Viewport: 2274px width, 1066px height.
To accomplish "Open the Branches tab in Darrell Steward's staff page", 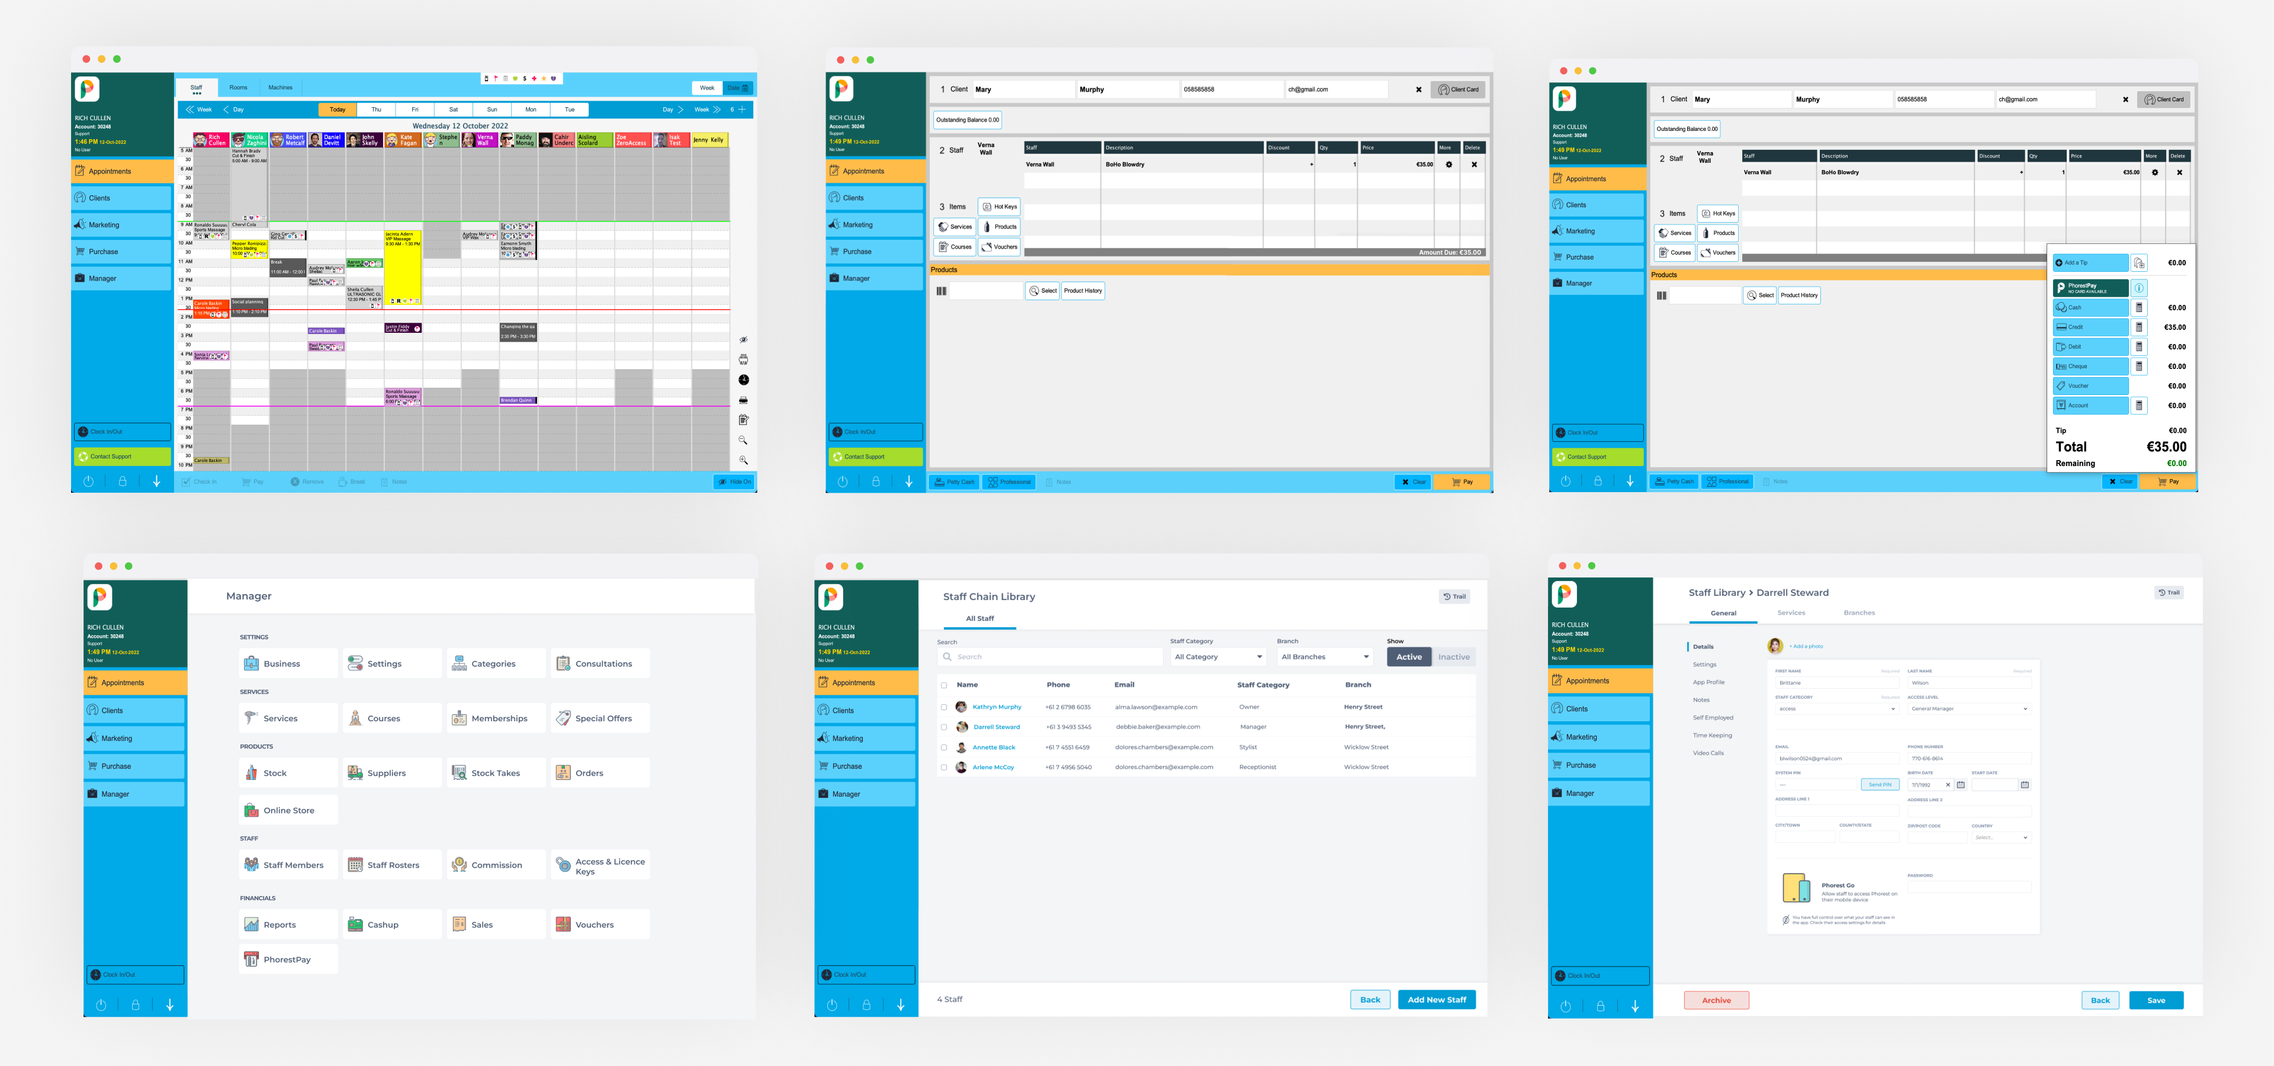I will (x=1859, y=612).
